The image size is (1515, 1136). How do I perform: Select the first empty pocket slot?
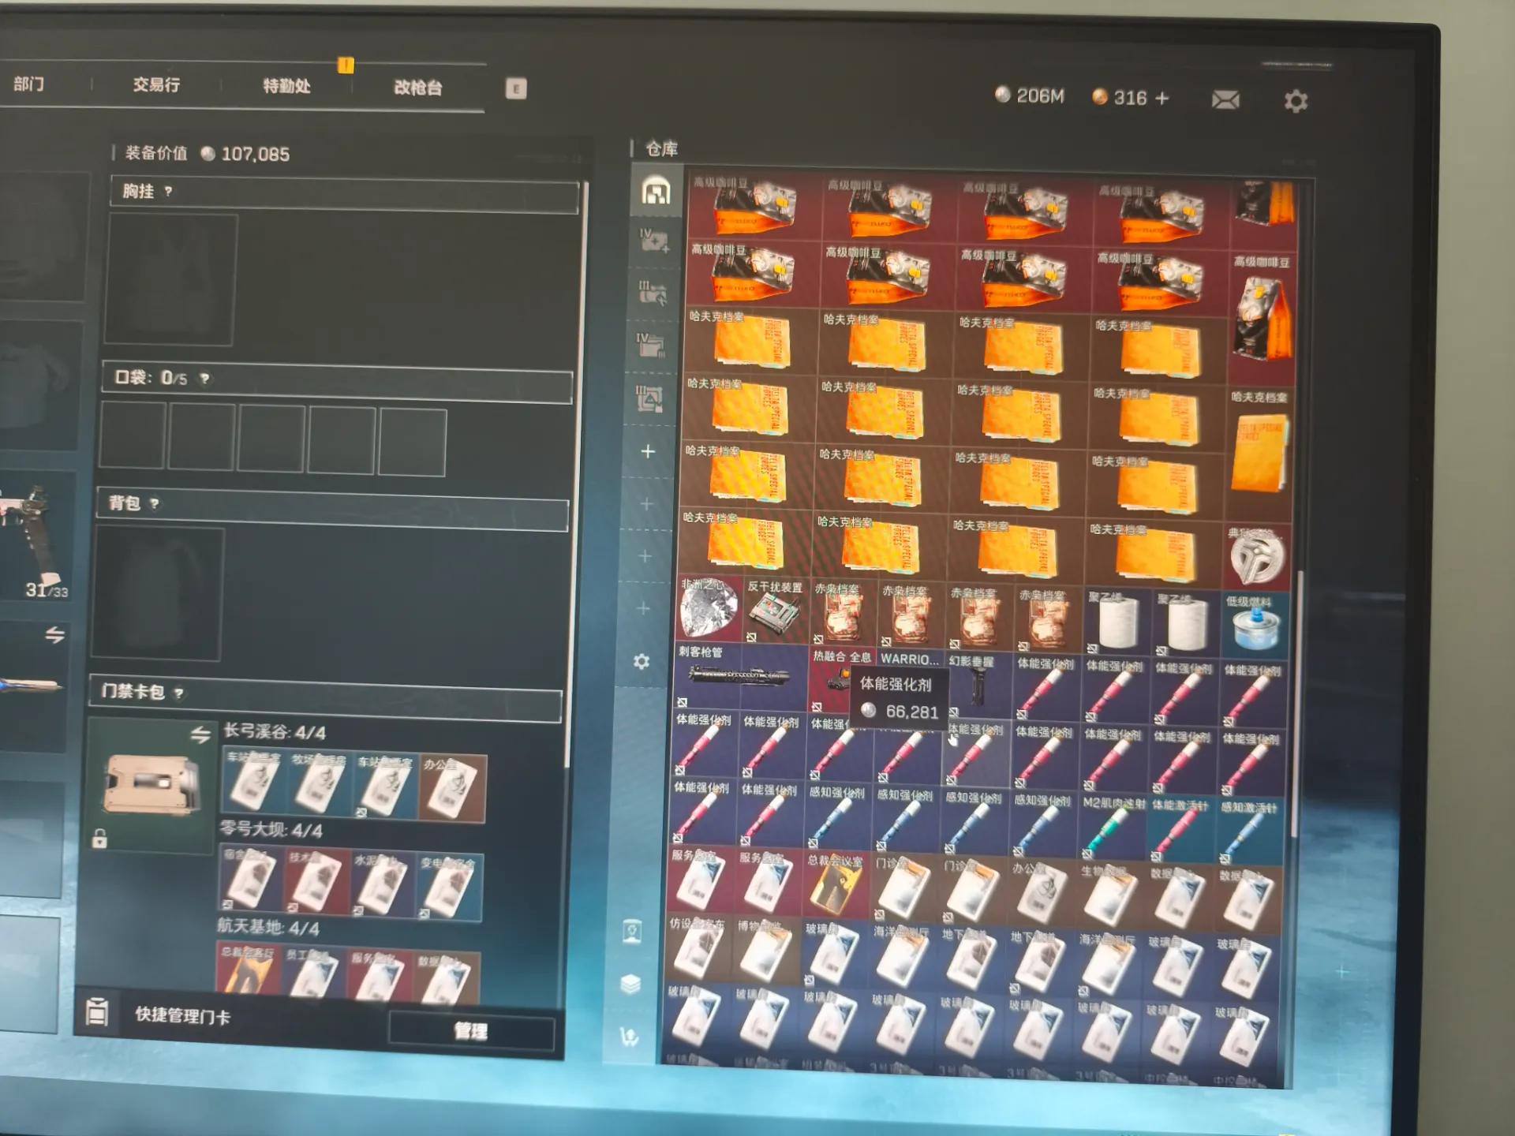click(x=133, y=435)
